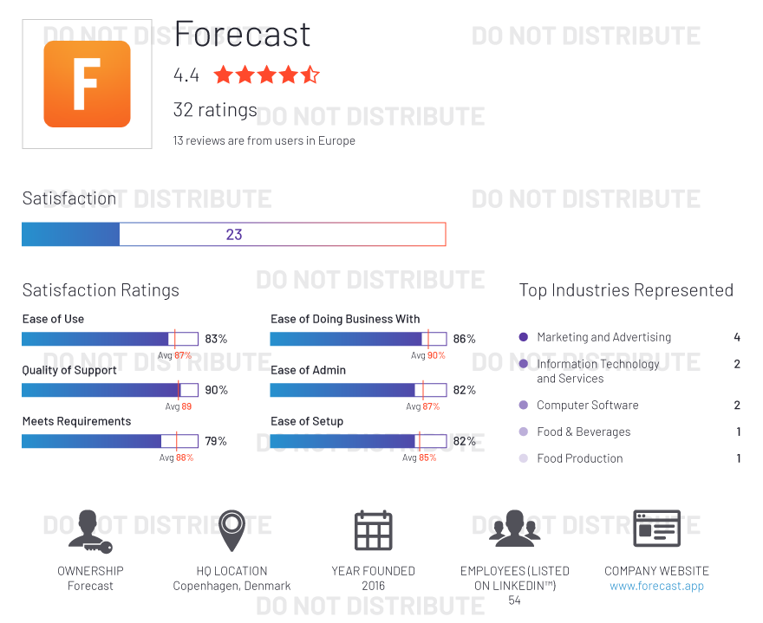Select the Food Production legend dot
This screenshot has height=623, width=763.
click(x=524, y=458)
